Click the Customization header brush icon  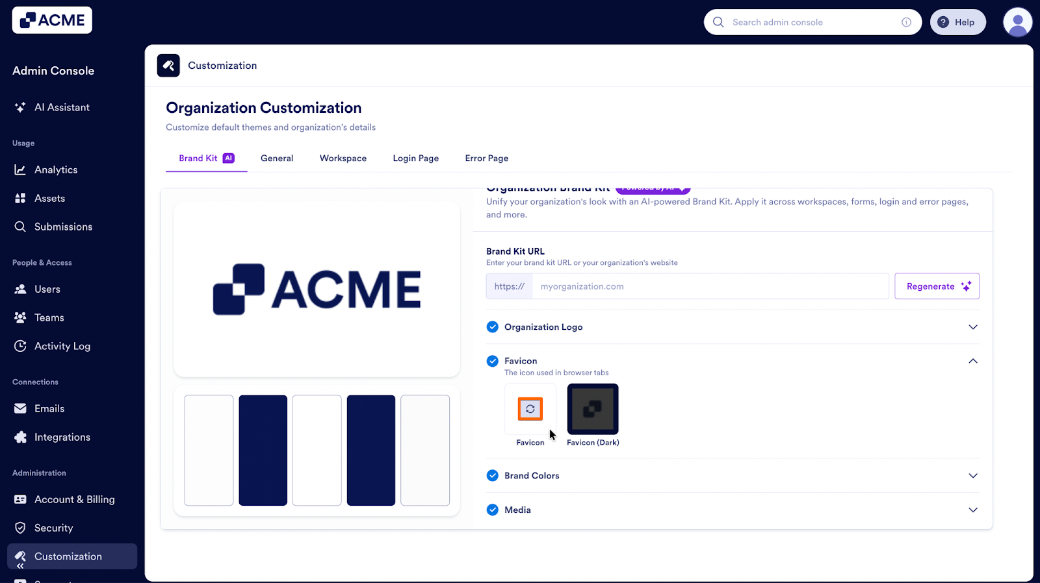[x=168, y=66]
